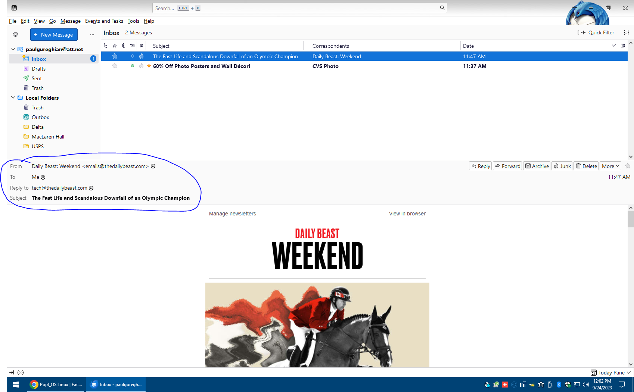This screenshot has height=392, width=634.
Task: Click contact icon next to Me
Action: click(43, 177)
